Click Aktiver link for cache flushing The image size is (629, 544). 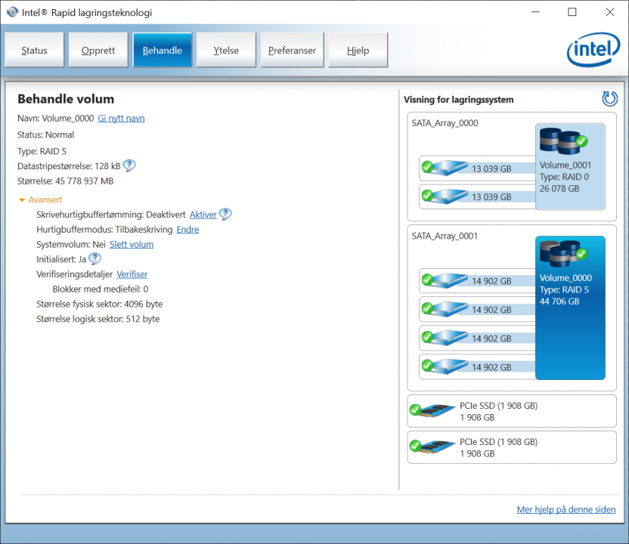(x=203, y=215)
